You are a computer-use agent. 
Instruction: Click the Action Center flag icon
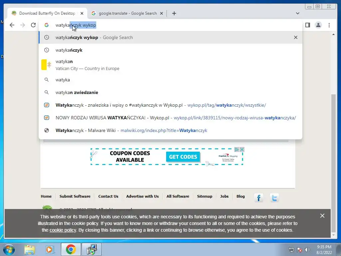click(299, 250)
